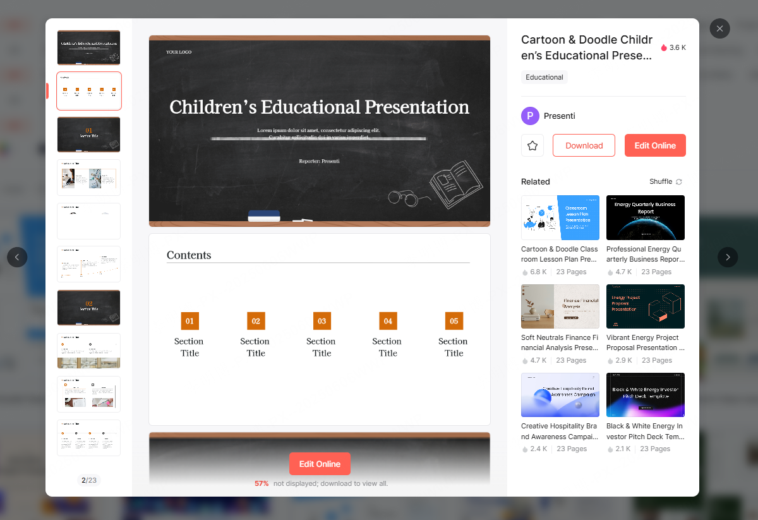This screenshot has height=520, width=758.
Task: Select the highlighted Contents slide thumbnail
Action: 88,90
